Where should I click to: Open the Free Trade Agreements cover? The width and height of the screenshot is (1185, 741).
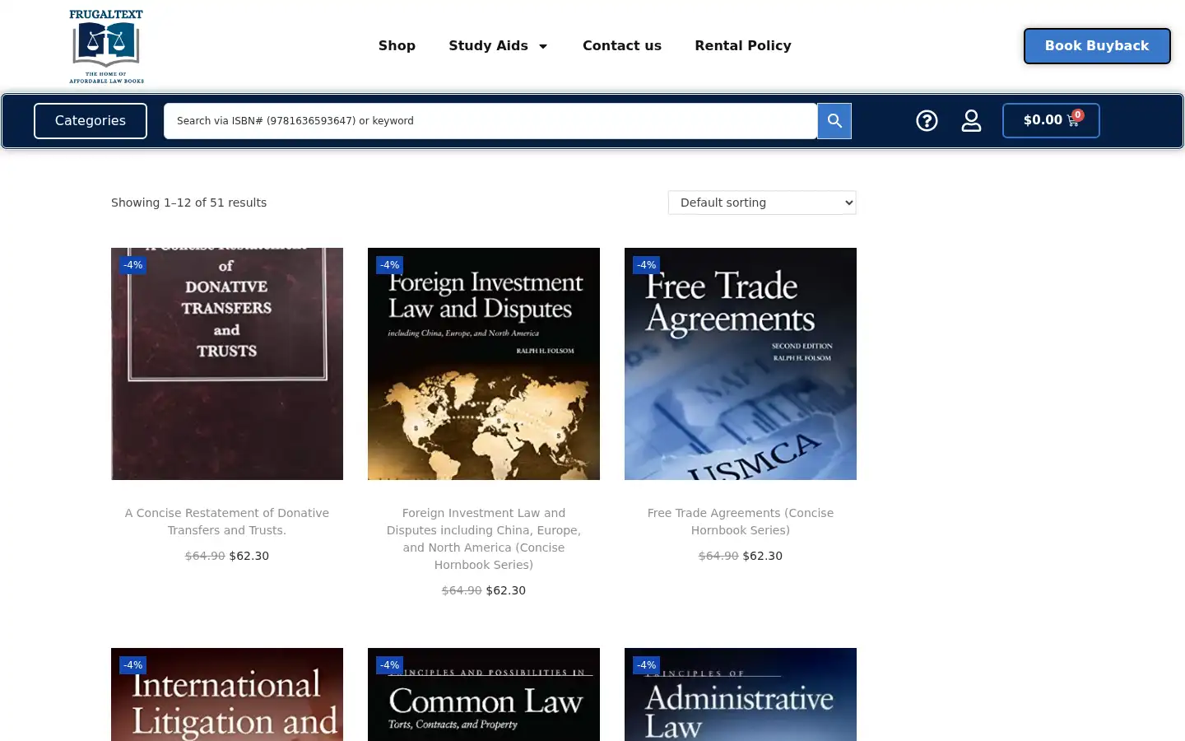point(741,364)
